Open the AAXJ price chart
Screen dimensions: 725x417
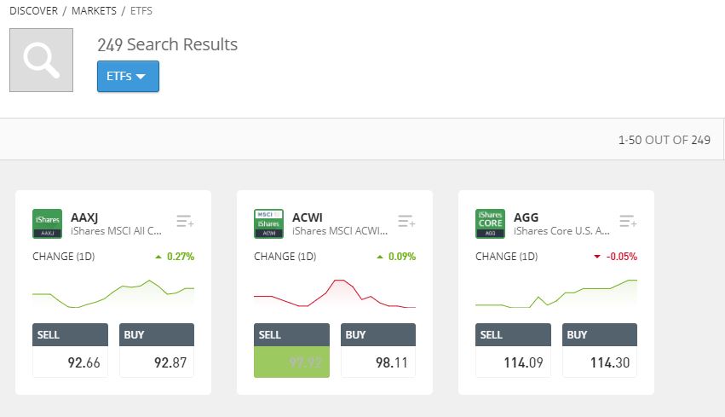pos(113,294)
